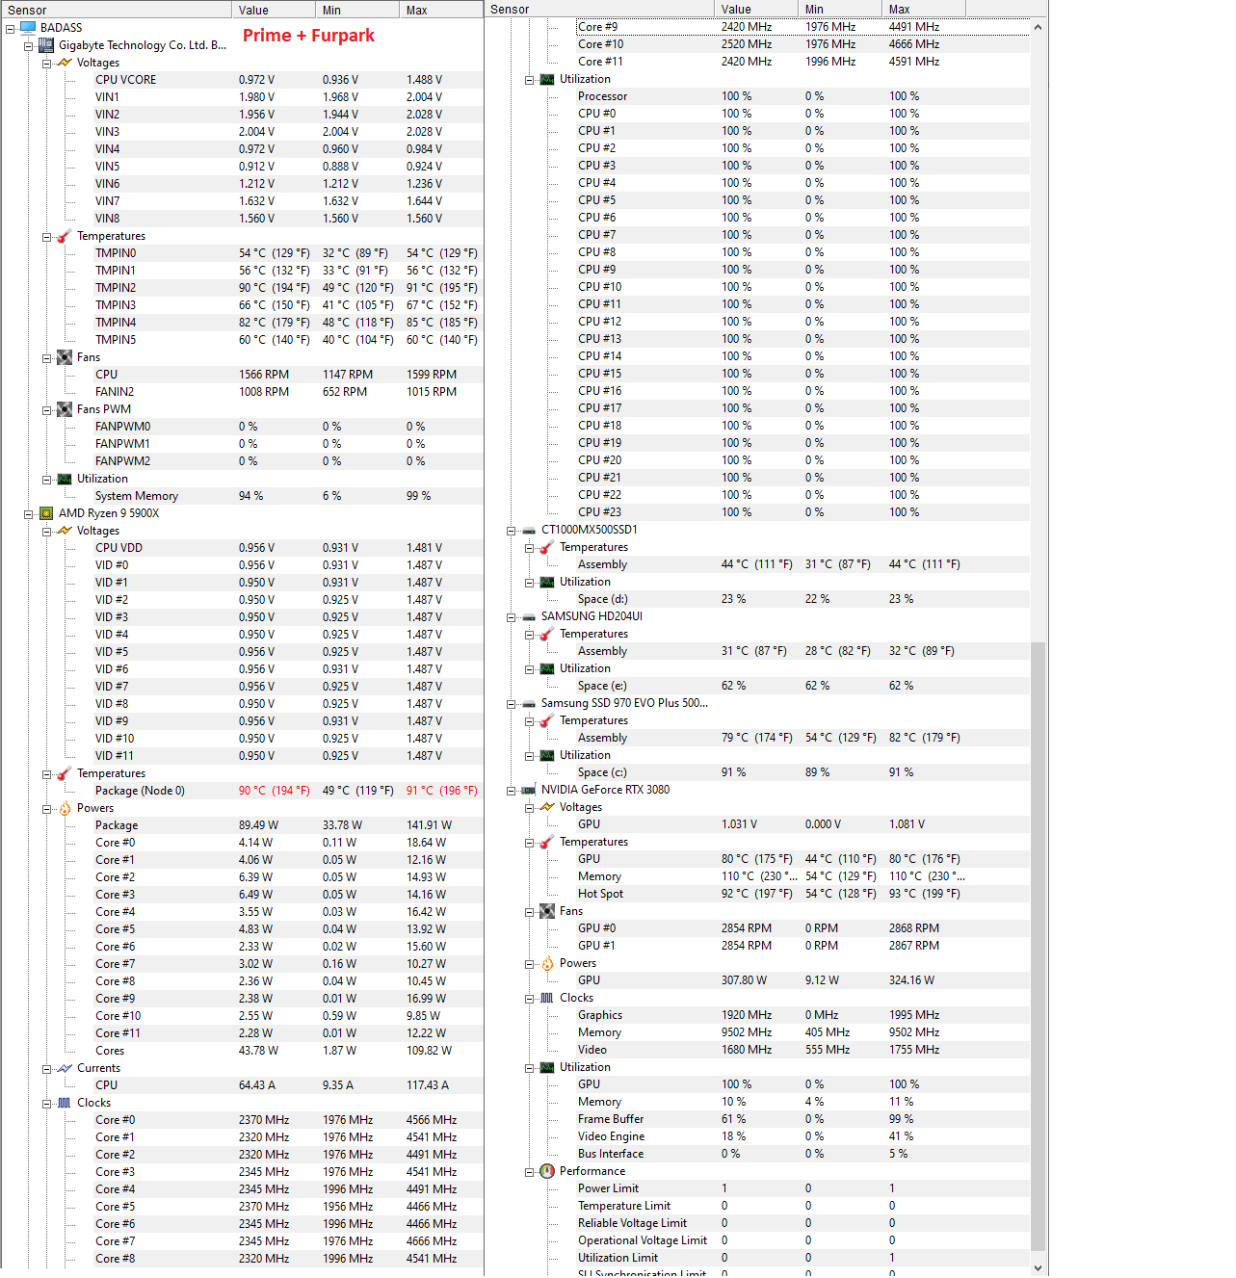Click the right panel scrollbar up arrow
This screenshot has width=1236, height=1278.
click(x=1039, y=27)
